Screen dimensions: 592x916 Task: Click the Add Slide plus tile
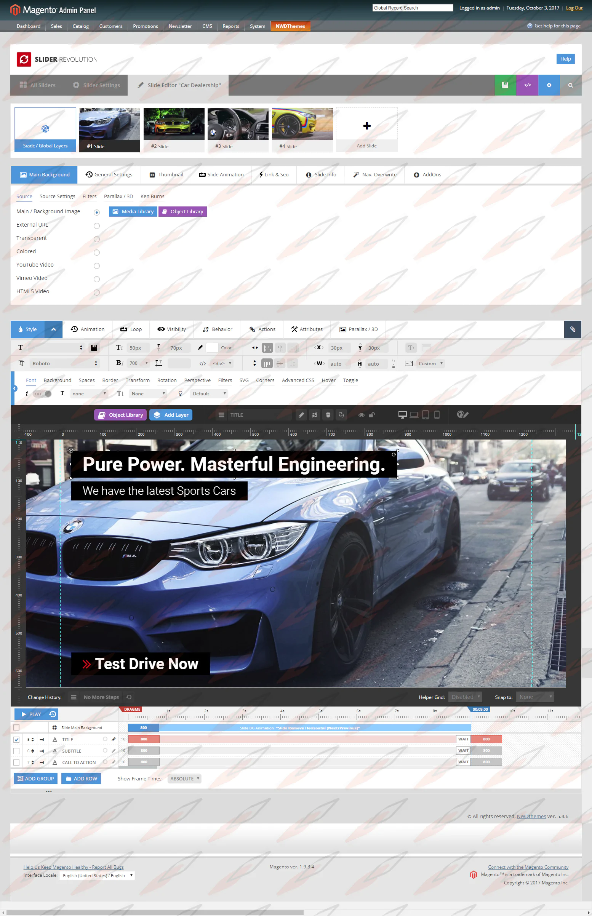pyautogui.click(x=366, y=130)
